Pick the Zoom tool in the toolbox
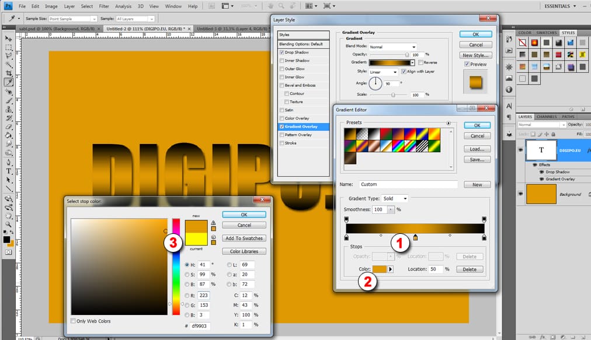Image resolution: width=591 pixels, height=340 pixels. click(x=9, y=225)
